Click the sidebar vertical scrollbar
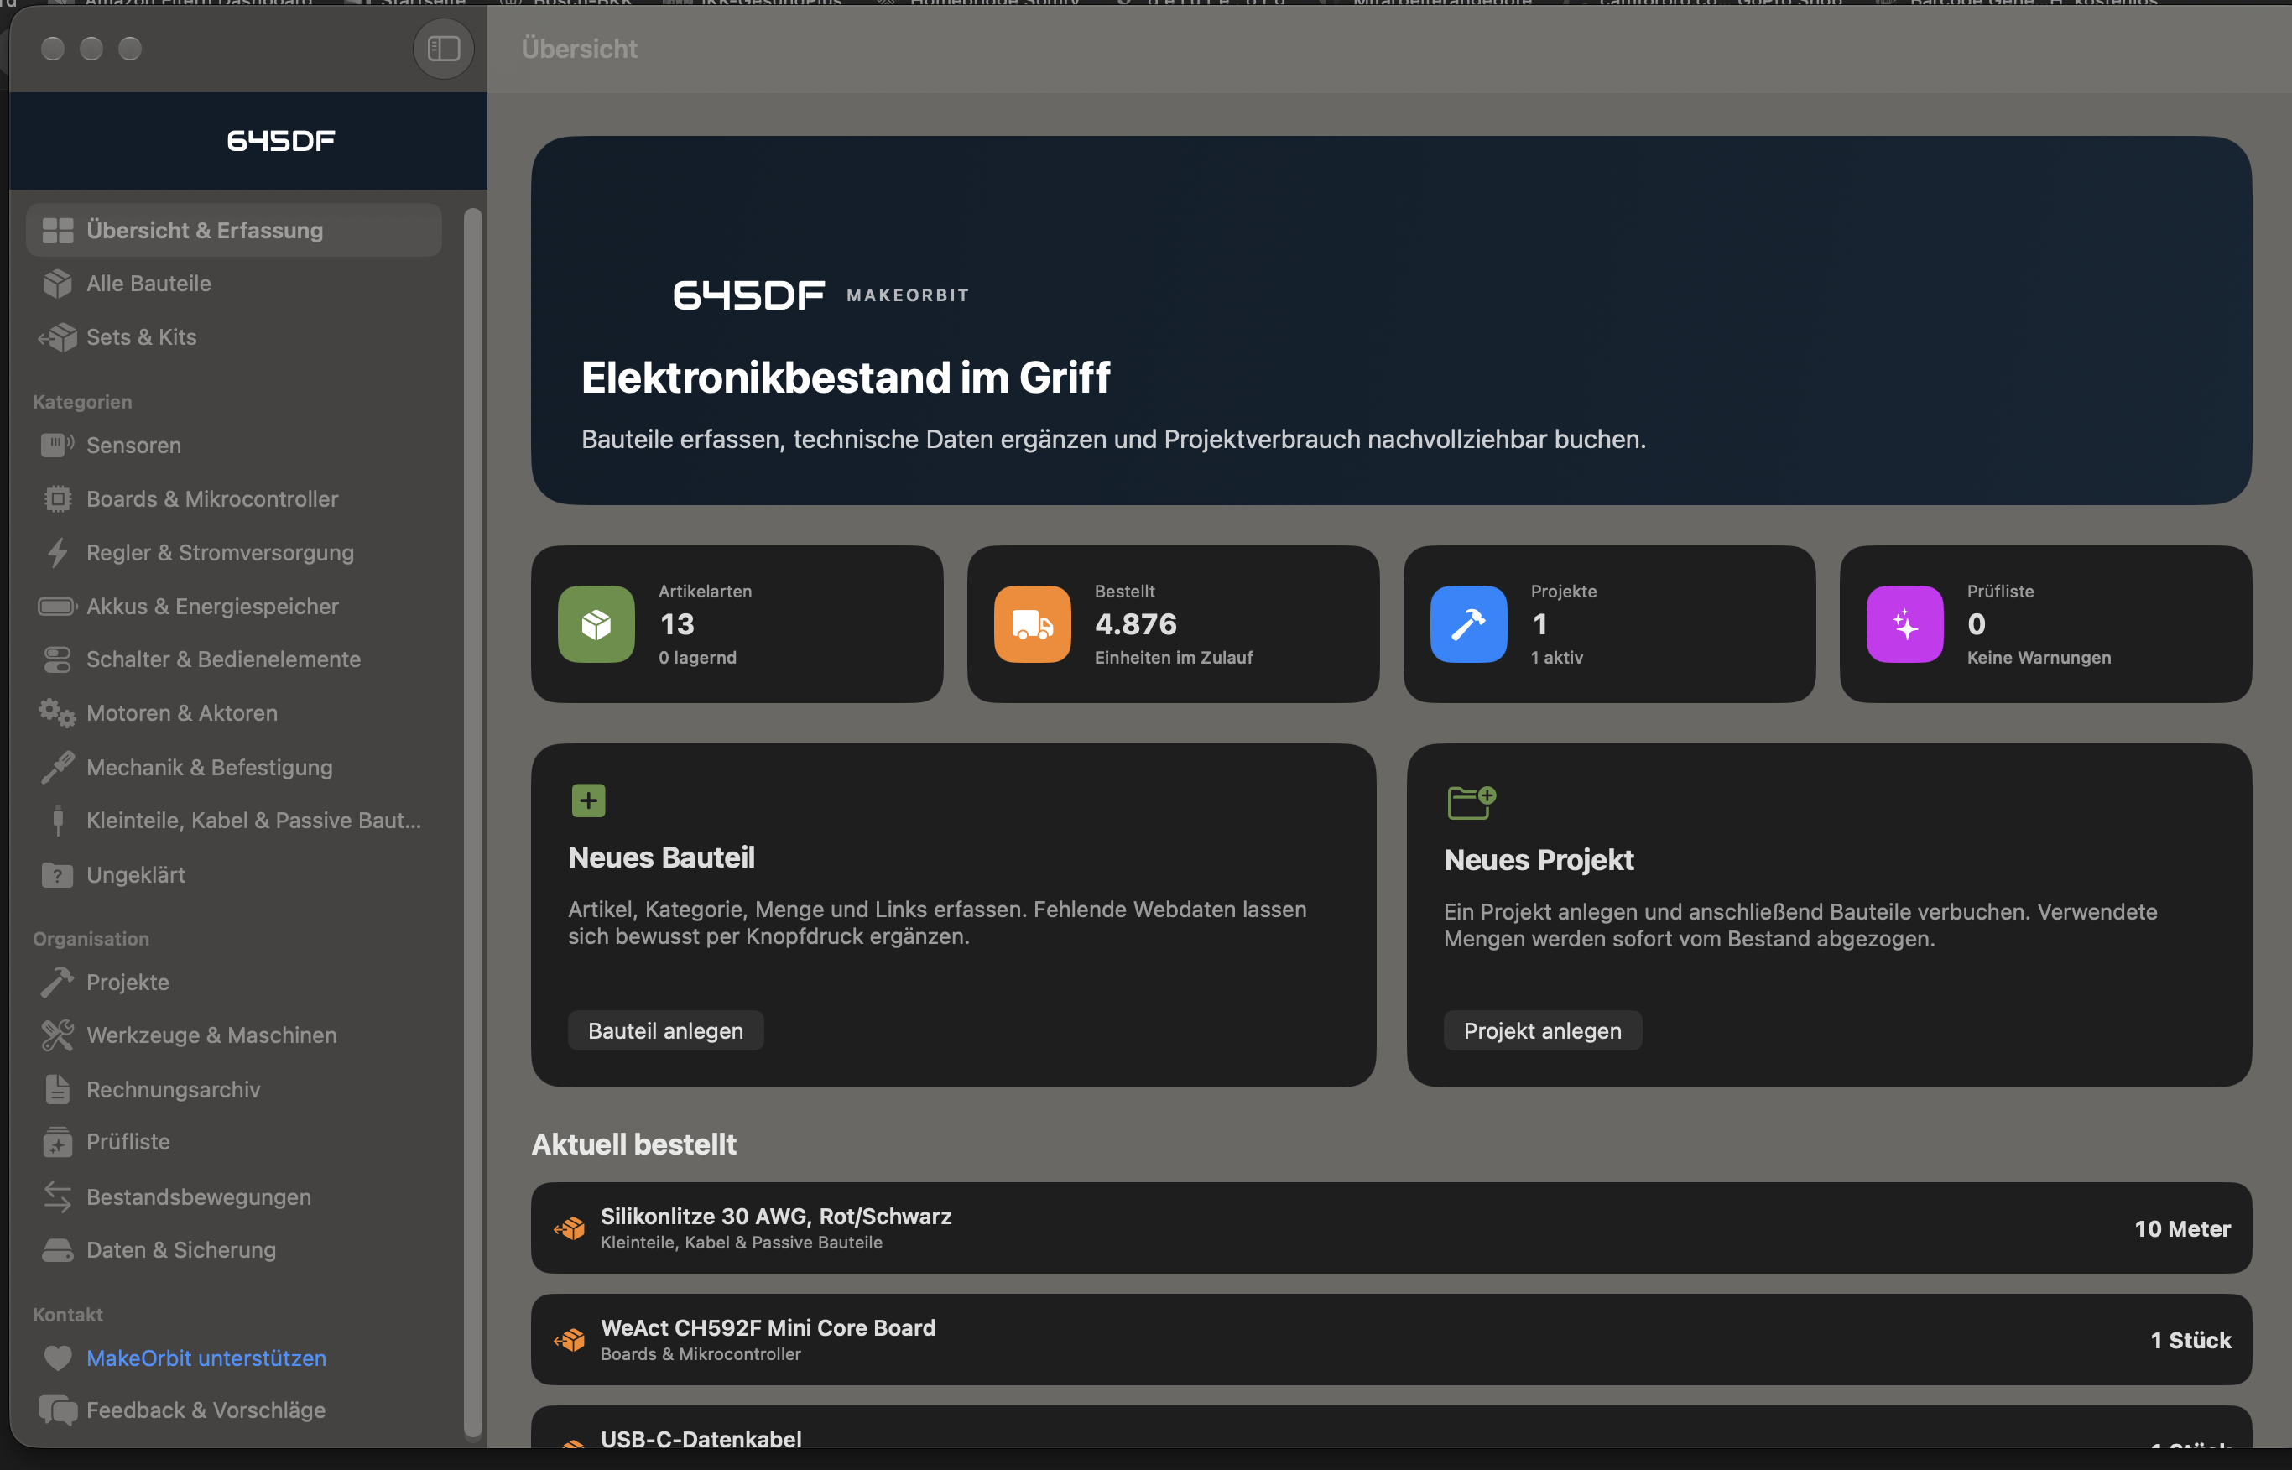 click(472, 823)
